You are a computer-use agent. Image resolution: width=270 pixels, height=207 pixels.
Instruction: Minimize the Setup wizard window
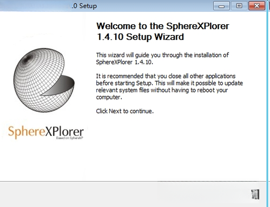pyautogui.click(x=221, y=6)
